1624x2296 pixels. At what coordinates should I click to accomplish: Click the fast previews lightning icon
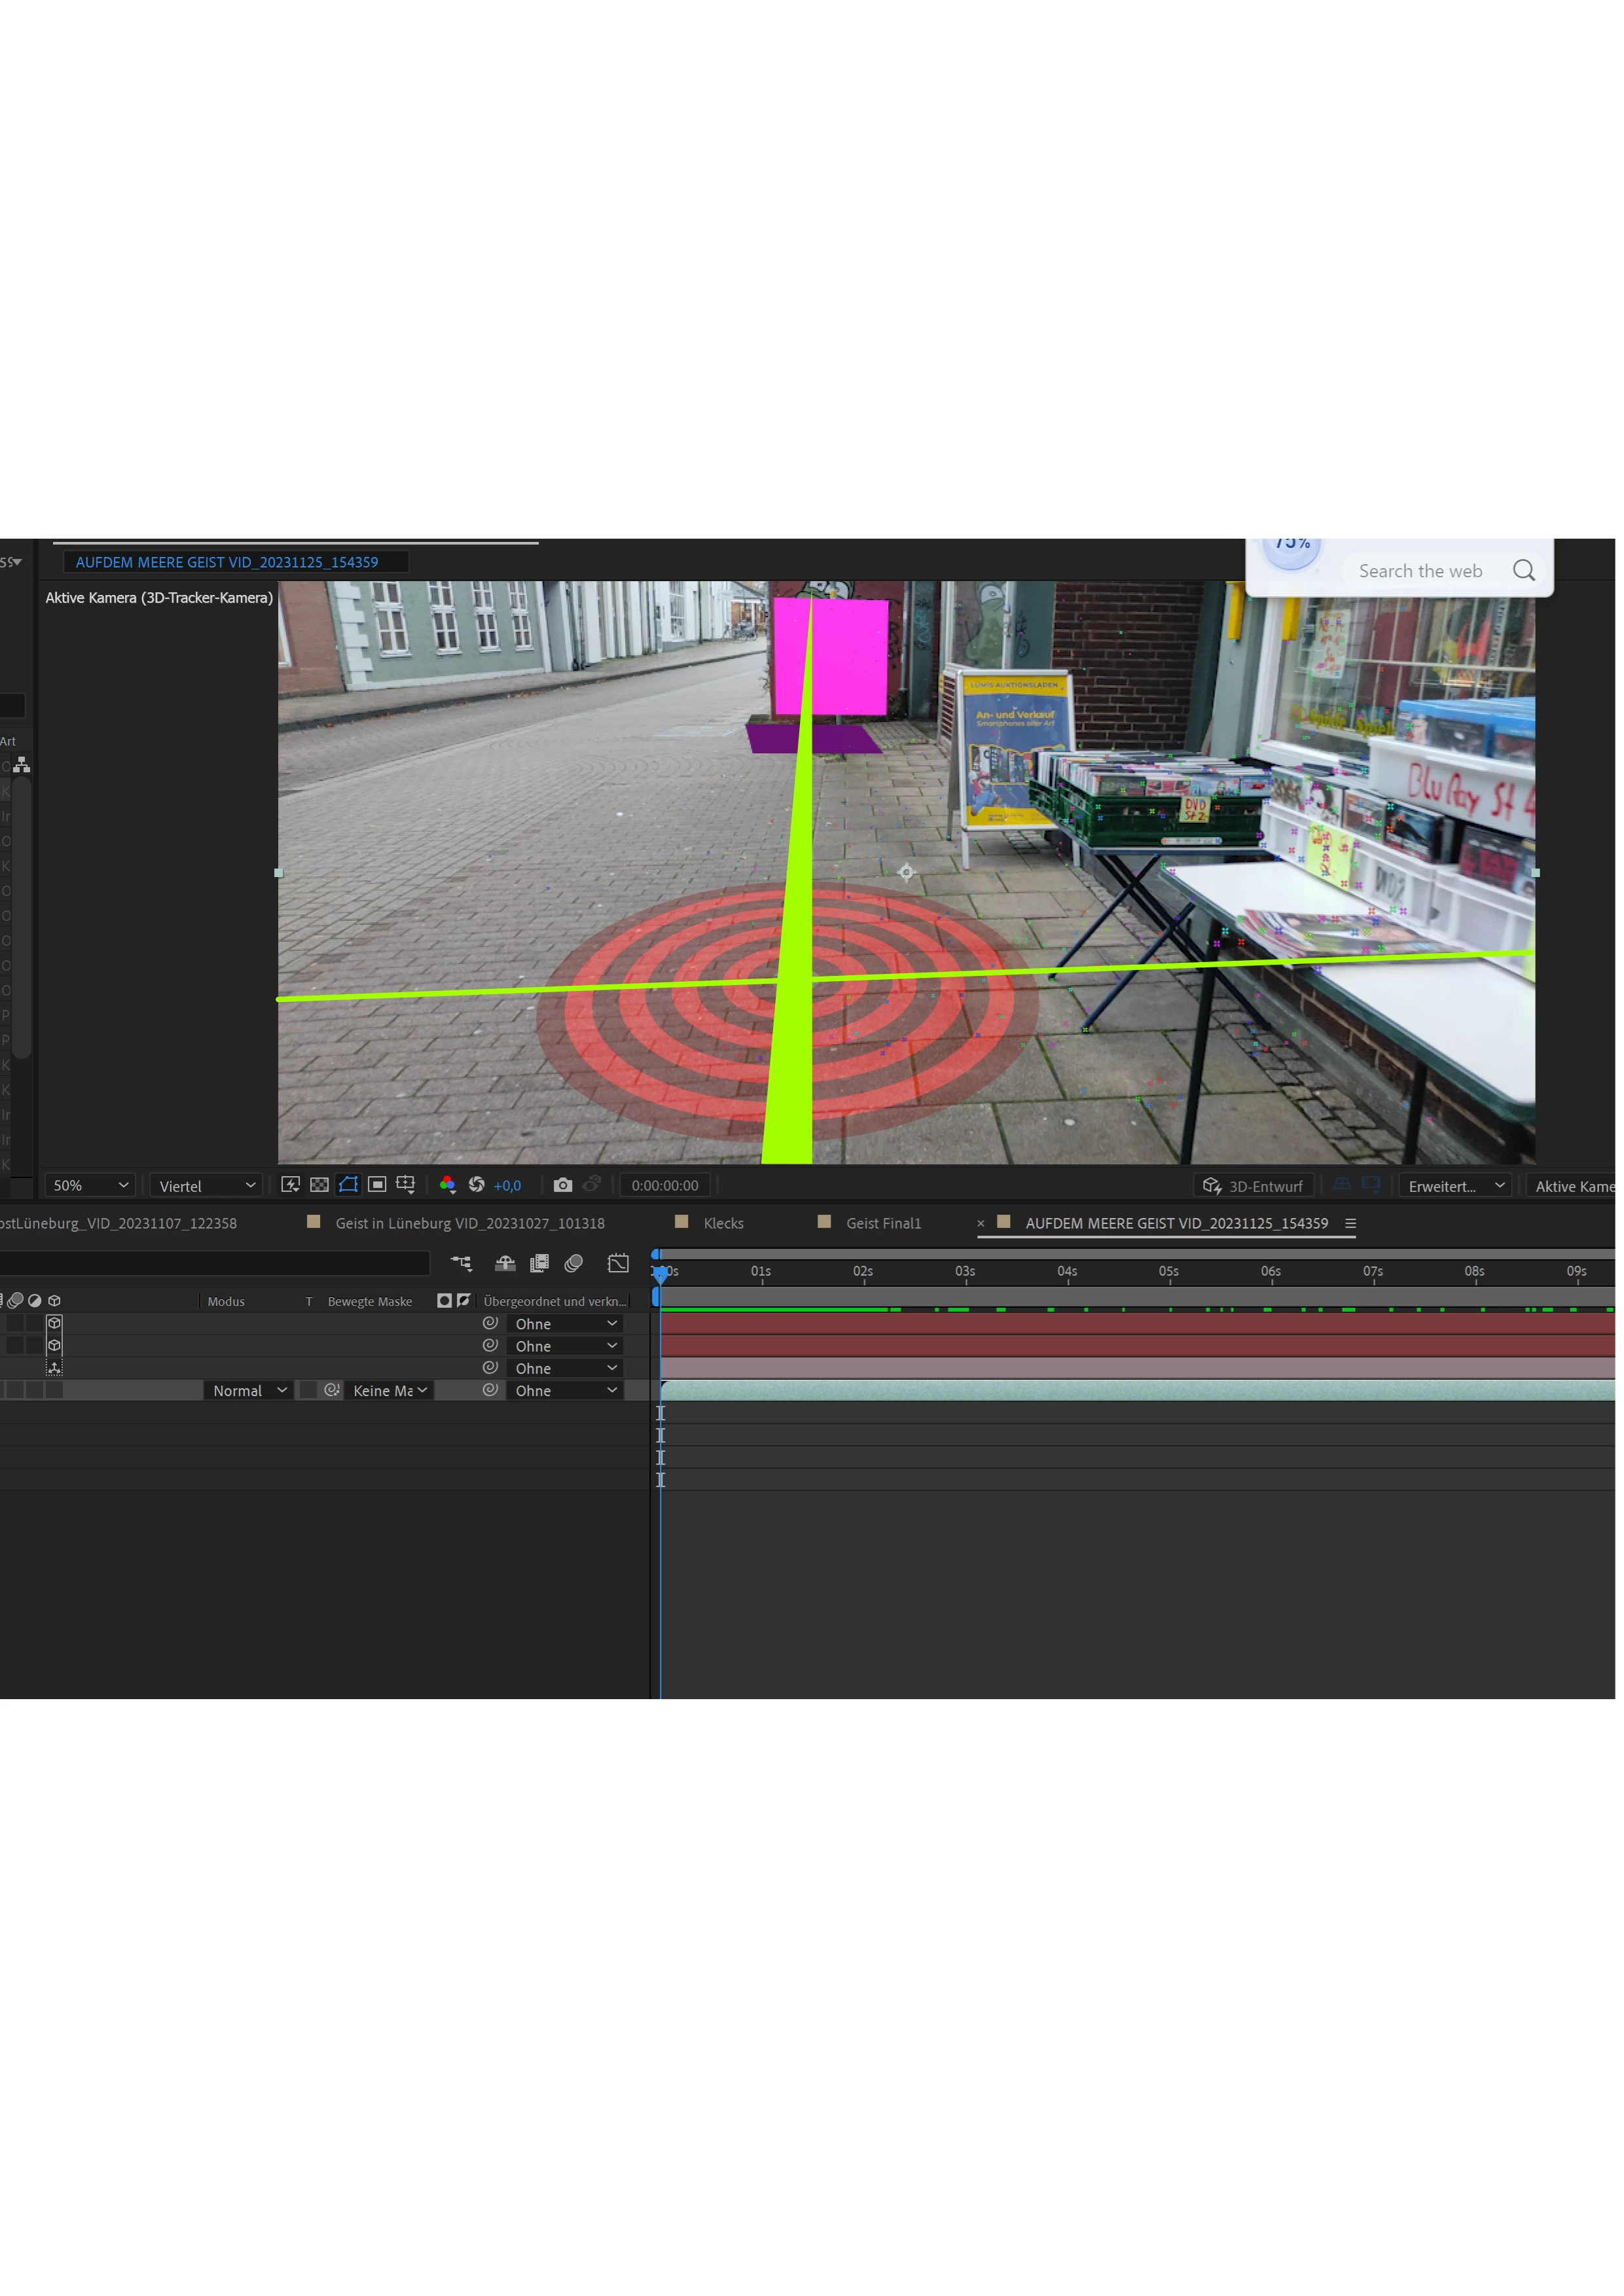[x=290, y=1185]
